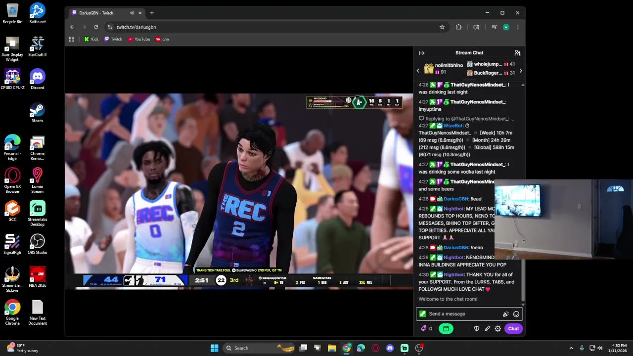Image resolution: width=633 pixels, height=356 pixels.
Task: Open taskbar volume control
Action: 600,348
